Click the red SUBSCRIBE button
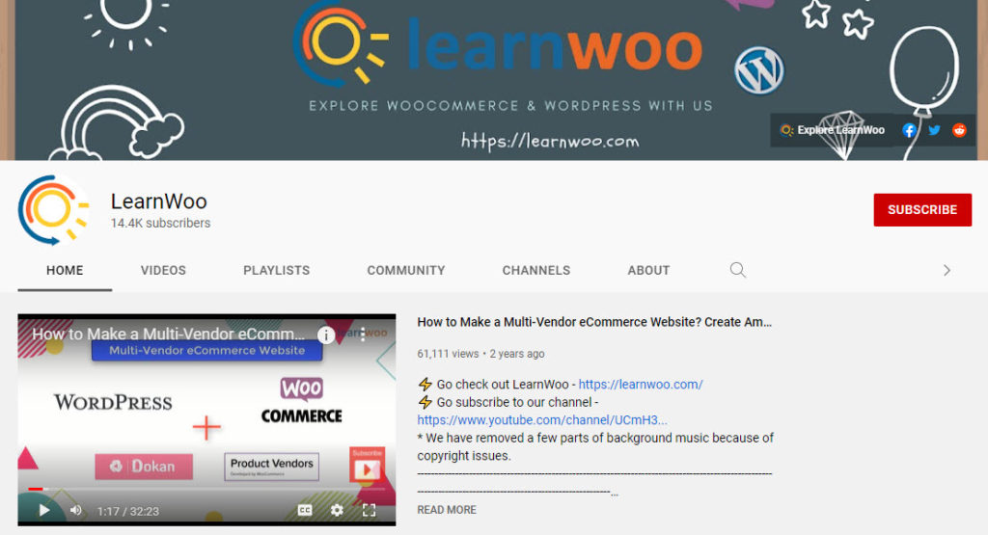The width and height of the screenshot is (988, 535). click(x=922, y=209)
